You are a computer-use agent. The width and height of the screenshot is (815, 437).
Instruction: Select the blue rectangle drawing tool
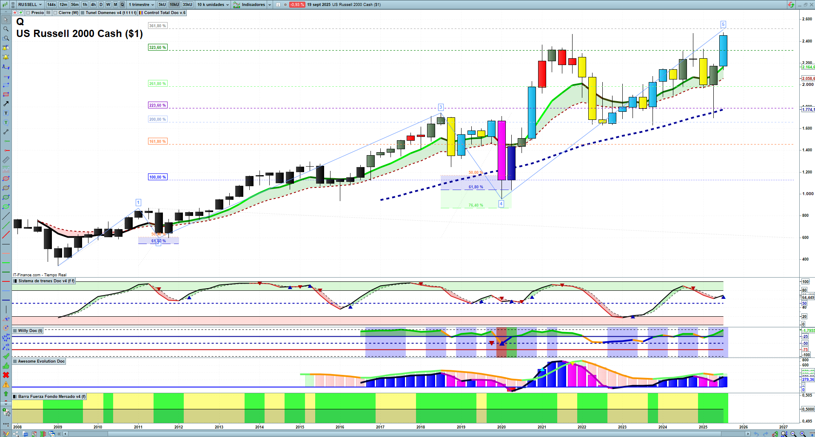tap(6, 85)
